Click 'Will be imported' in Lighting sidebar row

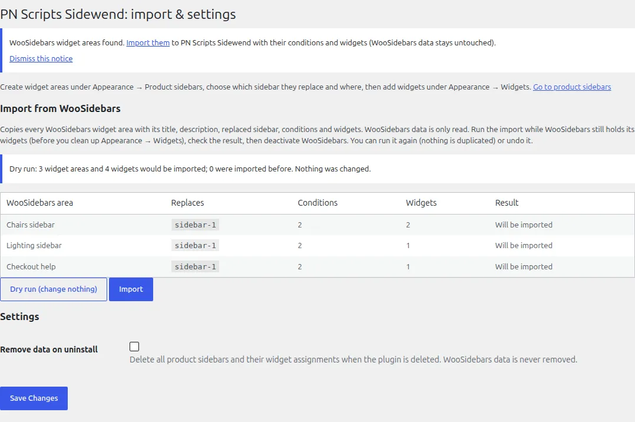point(524,245)
